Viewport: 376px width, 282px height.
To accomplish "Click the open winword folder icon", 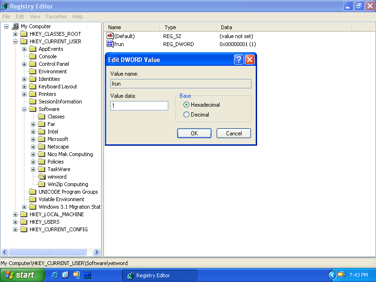I will [42, 177].
